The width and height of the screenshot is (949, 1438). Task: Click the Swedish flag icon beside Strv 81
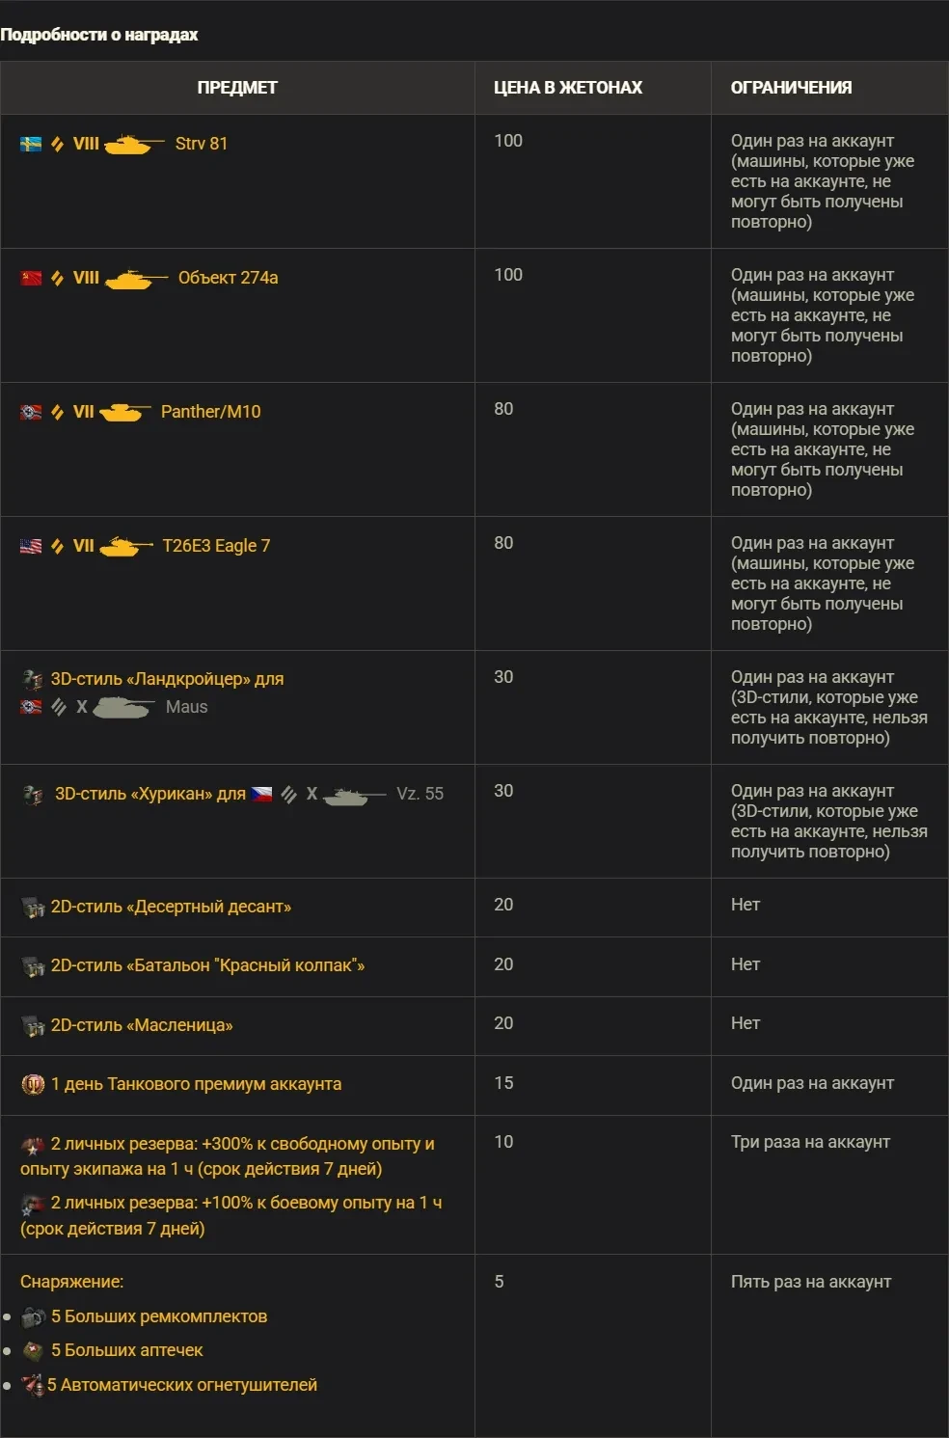31,144
